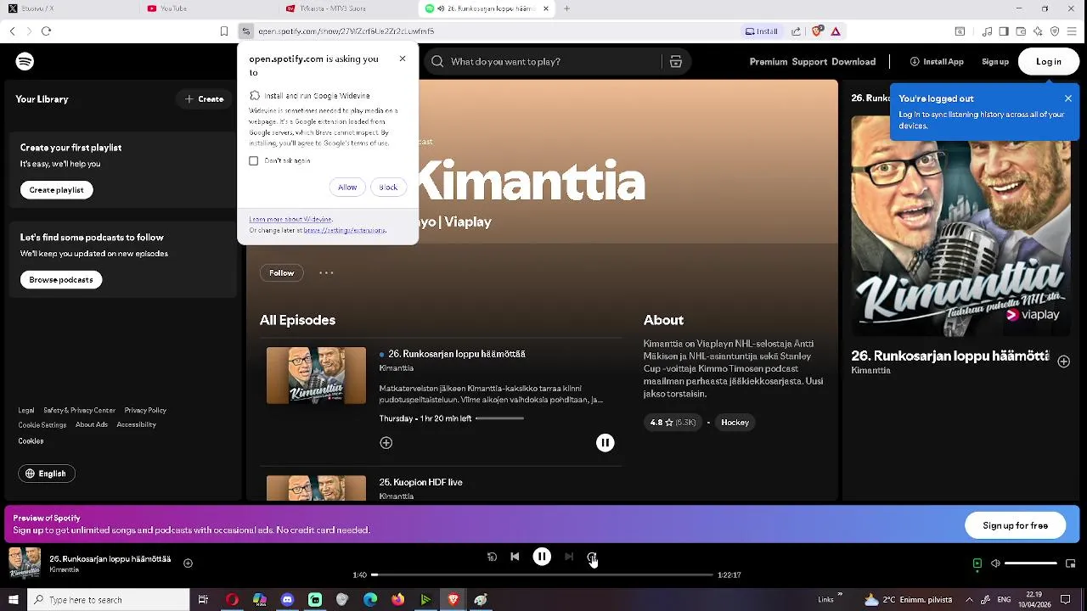This screenshot has height=611, width=1087.
Task: Open episode 25. Kuopion HDF live
Action: coord(420,482)
